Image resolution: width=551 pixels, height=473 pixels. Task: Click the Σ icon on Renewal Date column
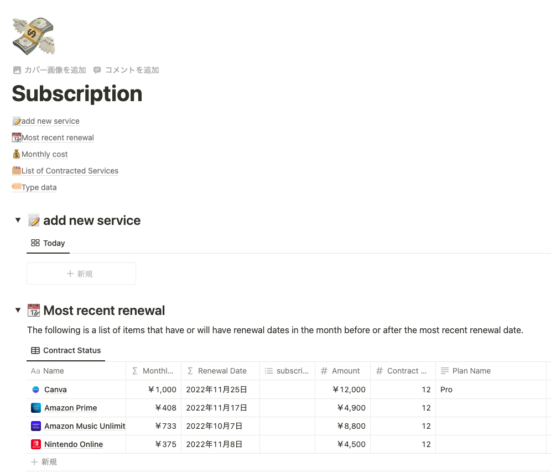pyautogui.click(x=190, y=371)
